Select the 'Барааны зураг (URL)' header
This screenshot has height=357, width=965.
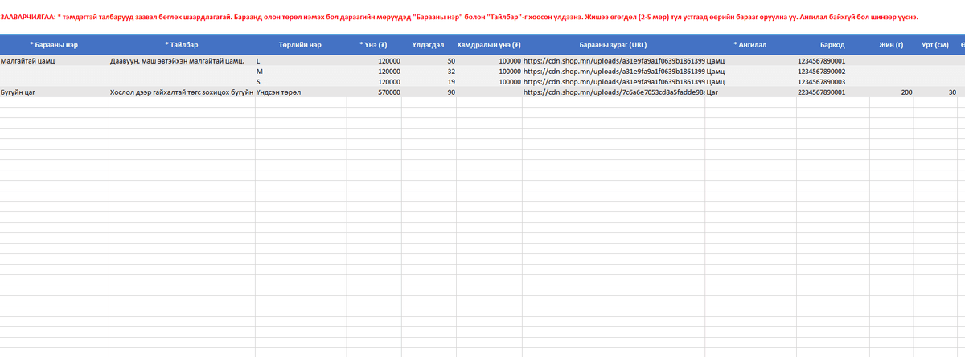tap(613, 45)
